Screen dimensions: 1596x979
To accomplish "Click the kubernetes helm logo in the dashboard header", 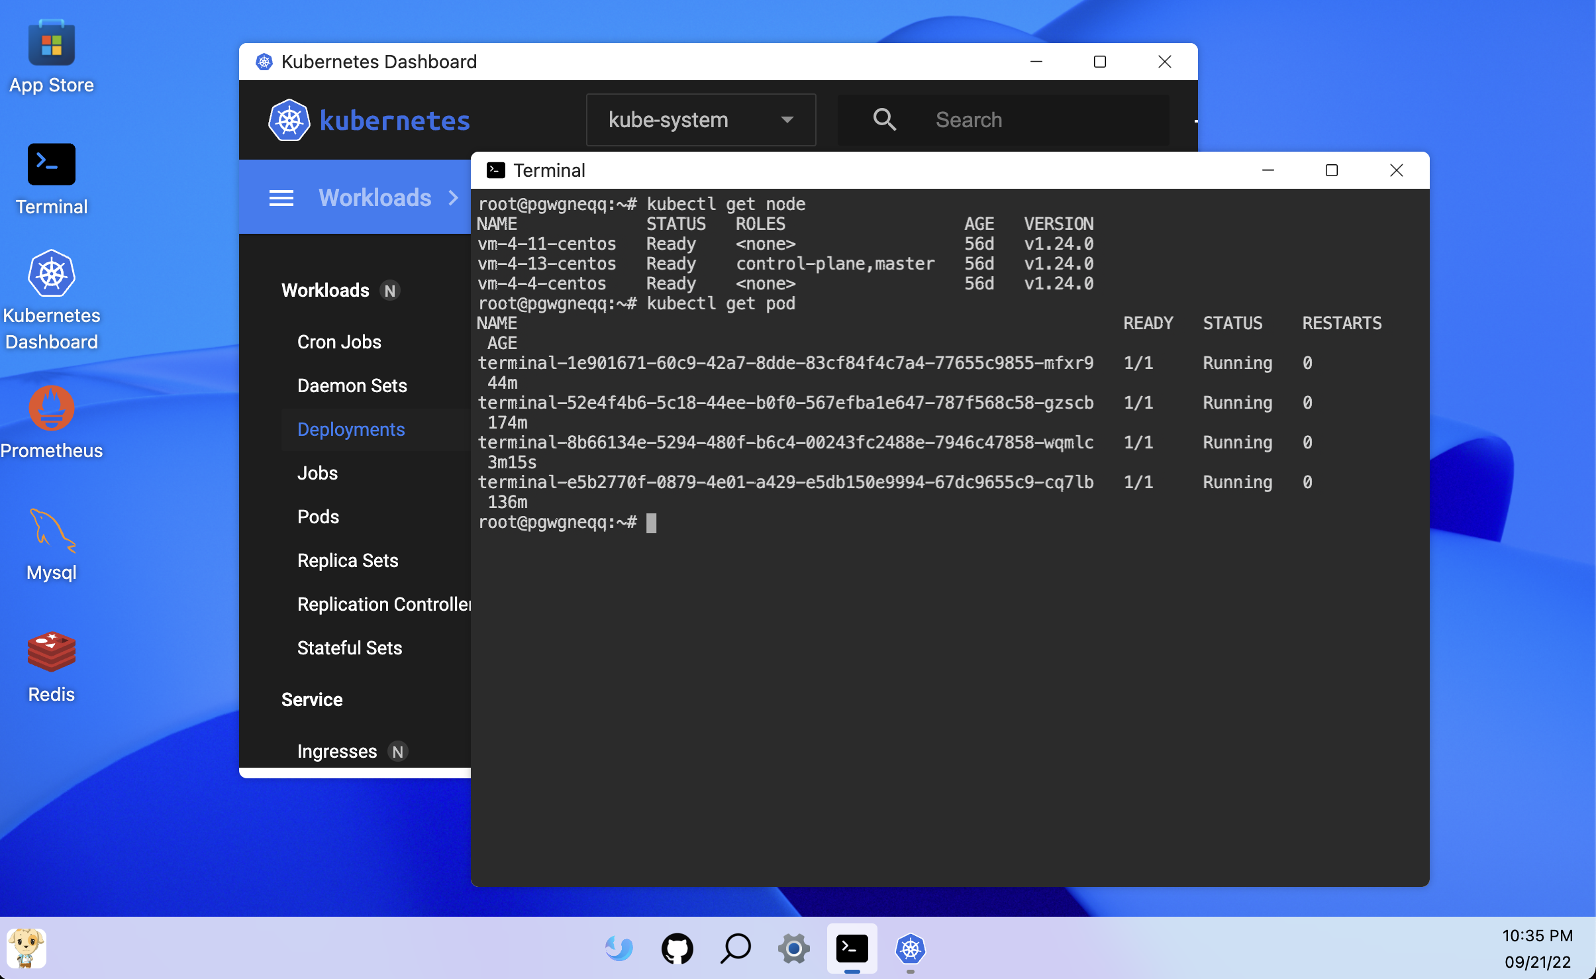I will (289, 120).
